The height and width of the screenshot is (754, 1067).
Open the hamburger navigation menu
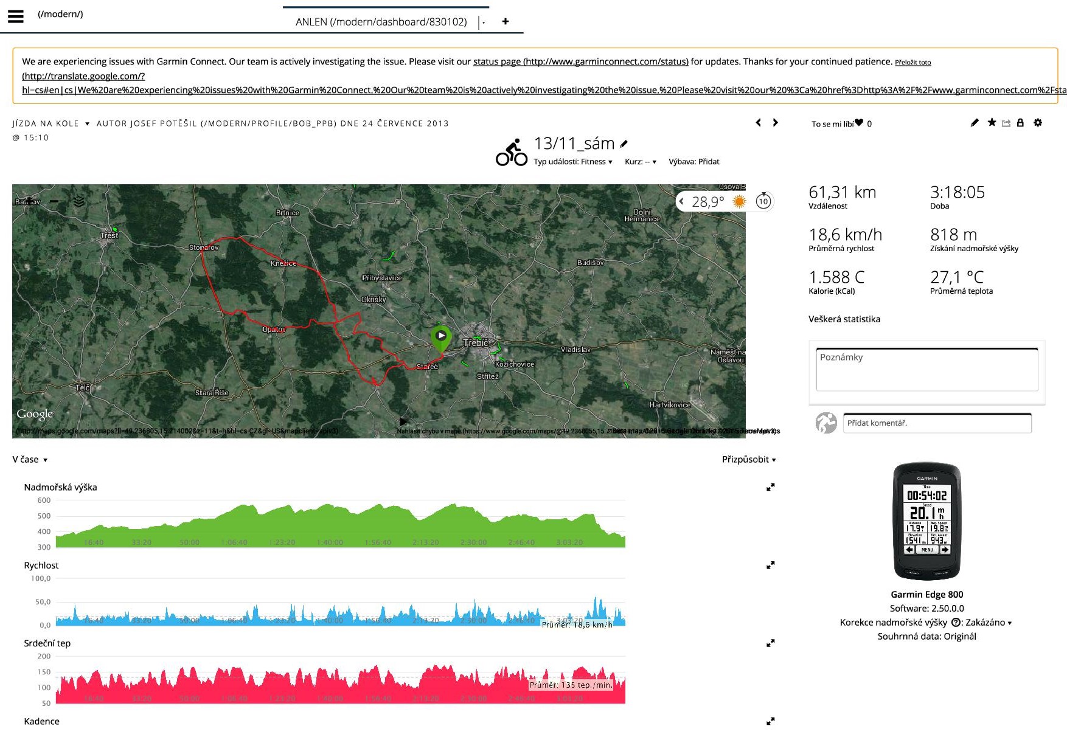point(16,16)
